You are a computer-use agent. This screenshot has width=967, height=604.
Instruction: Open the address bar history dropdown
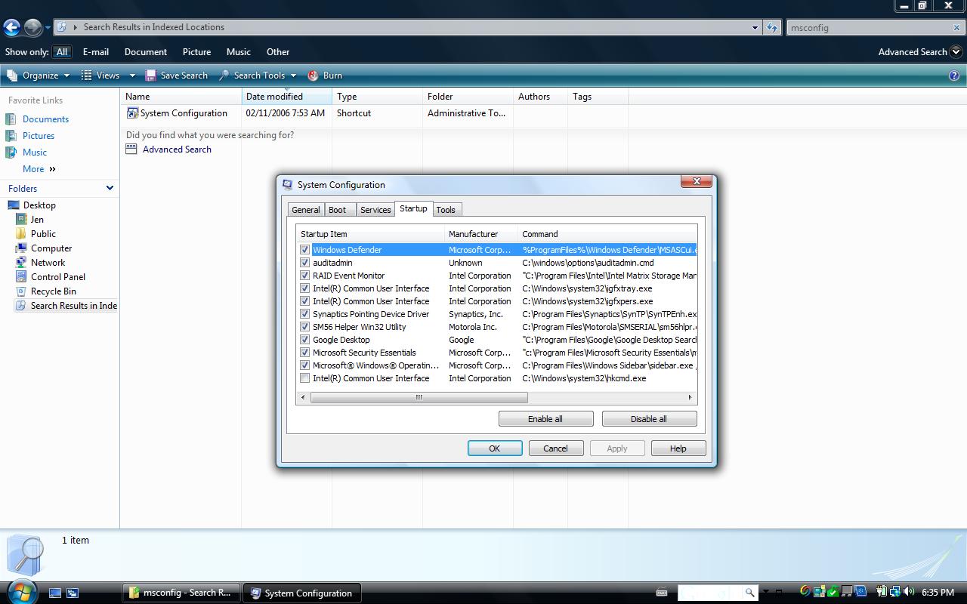click(755, 27)
